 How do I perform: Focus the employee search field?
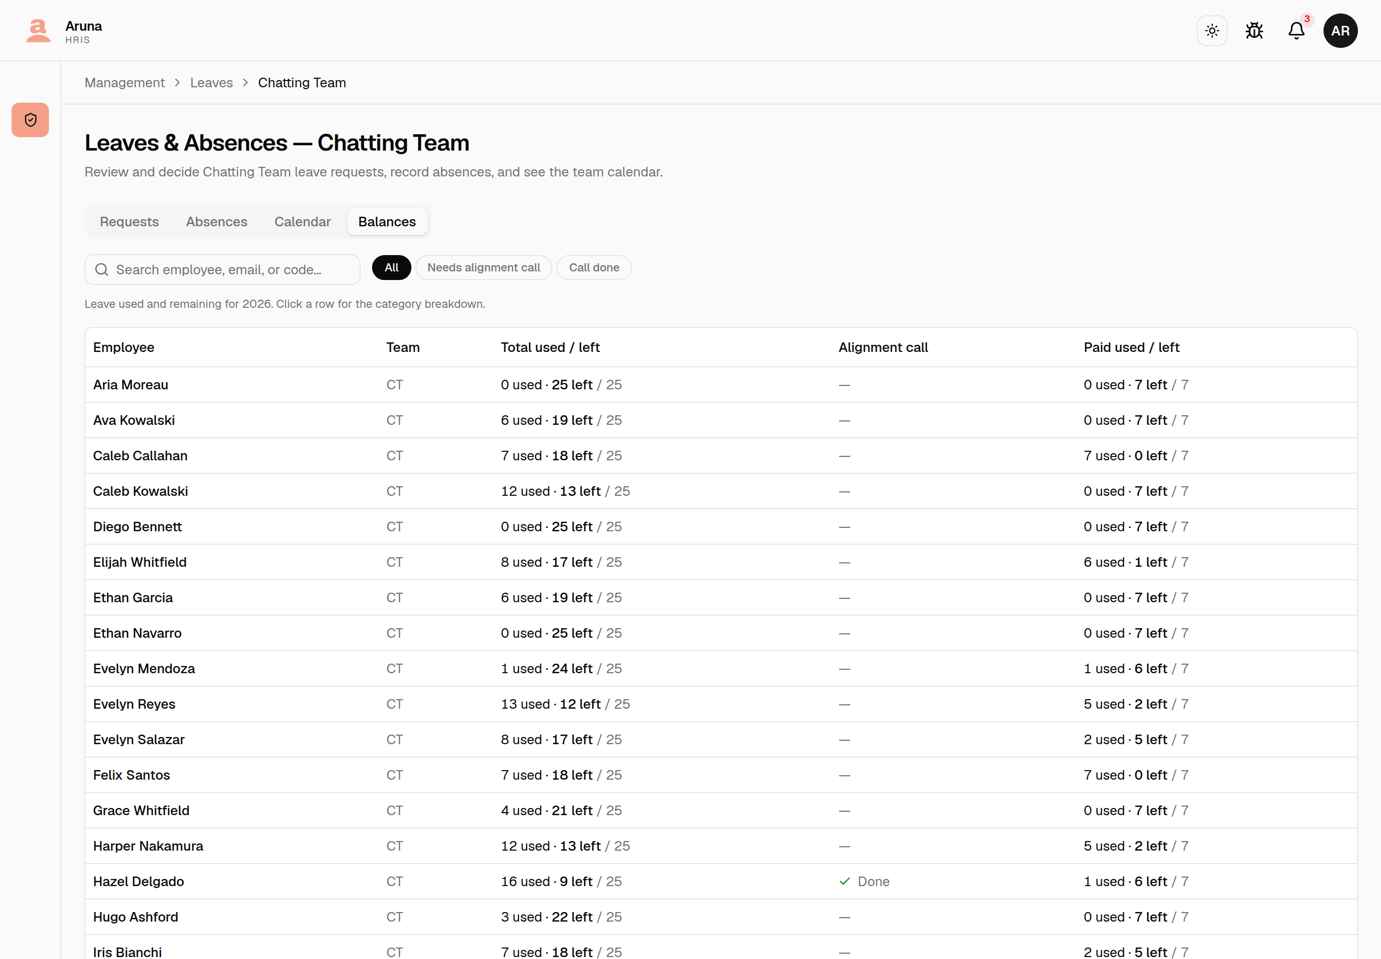222,270
